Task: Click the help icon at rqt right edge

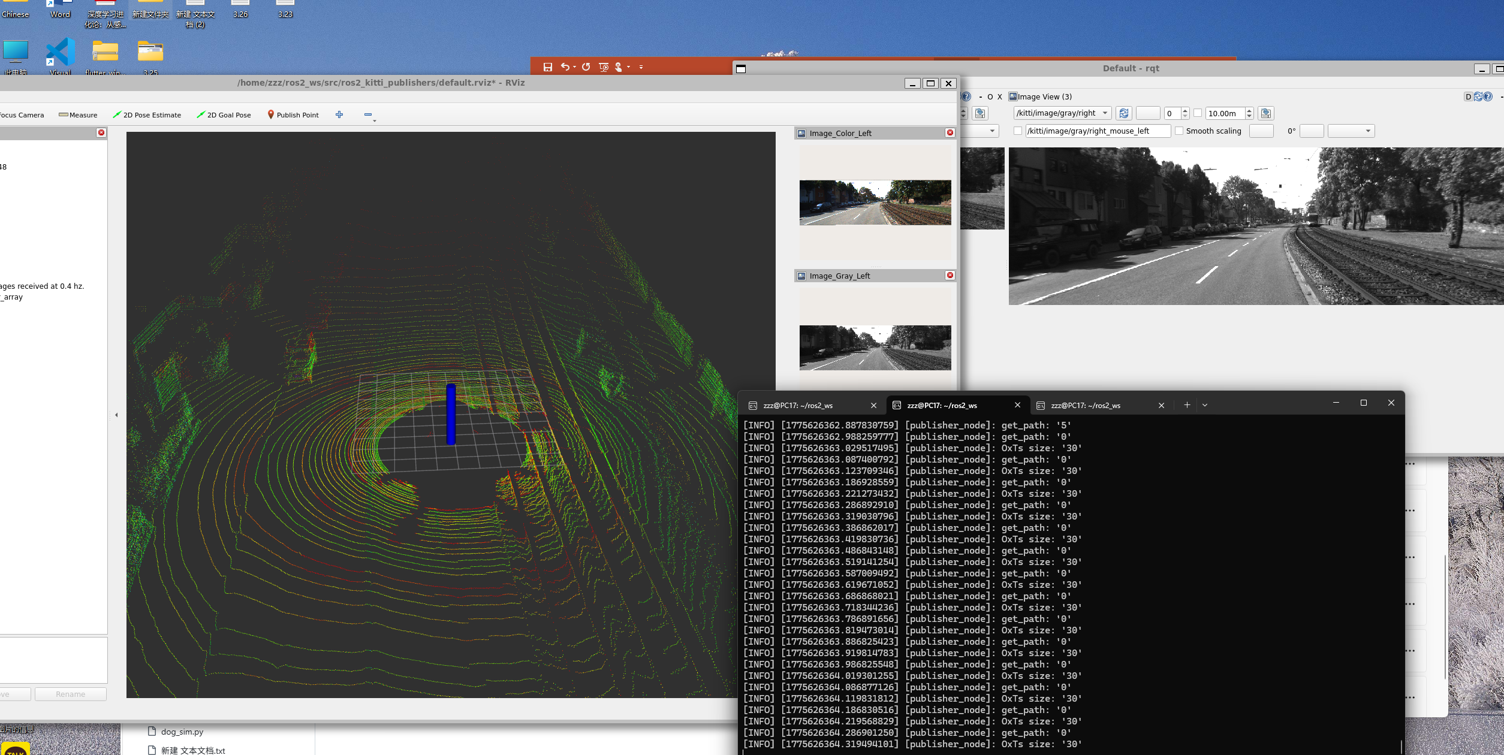Action: click(x=1488, y=96)
